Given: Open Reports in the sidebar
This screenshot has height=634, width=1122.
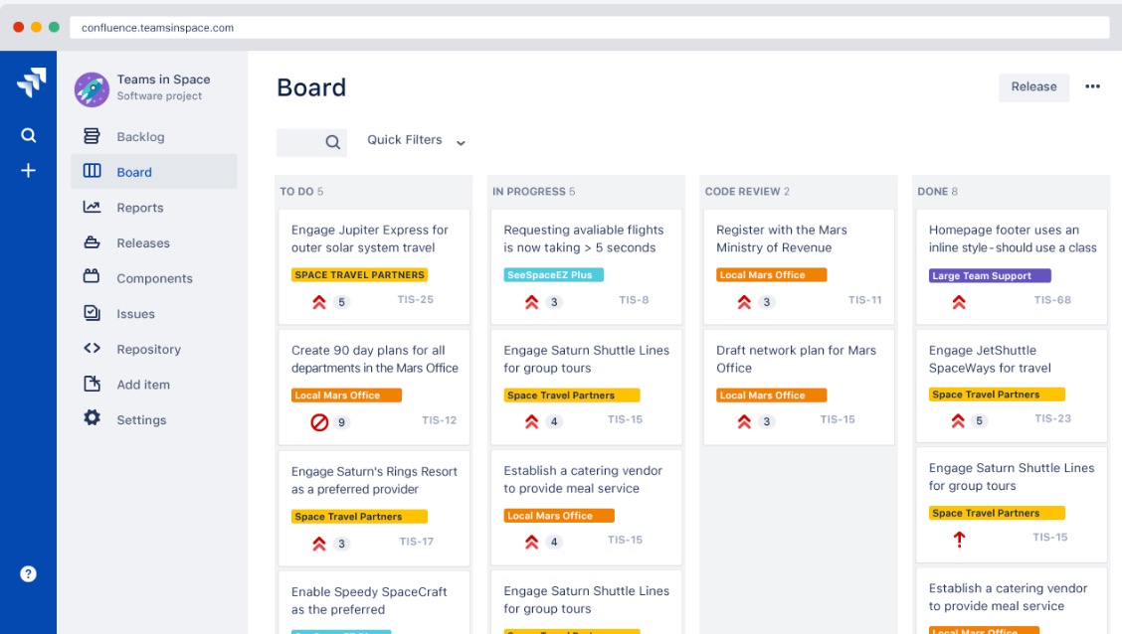Looking at the screenshot, I should tap(154, 208).
